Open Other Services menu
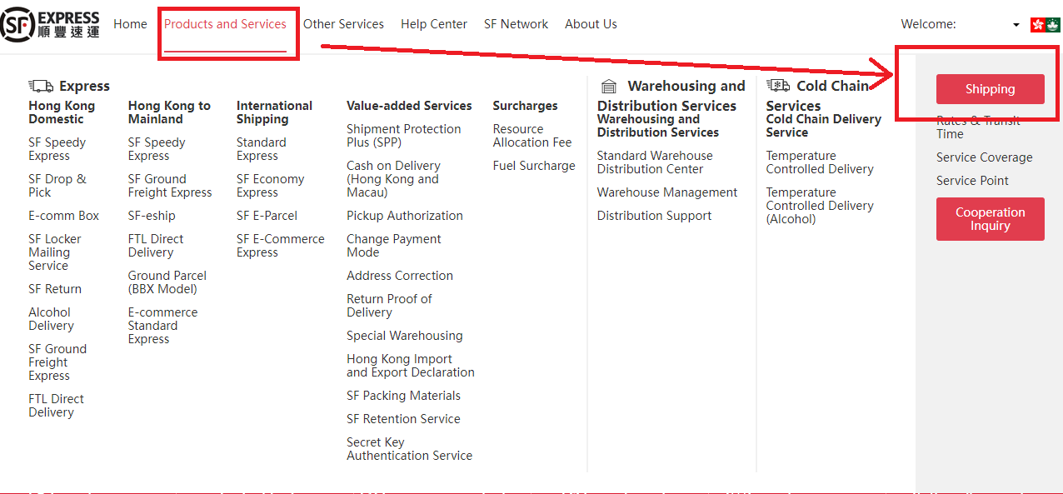 click(x=343, y=24)
